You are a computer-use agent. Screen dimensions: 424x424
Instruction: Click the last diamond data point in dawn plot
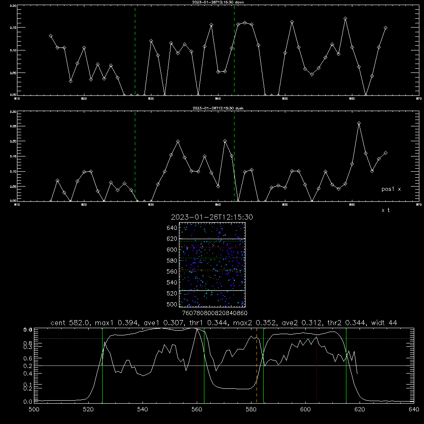(x=385, y=28)
